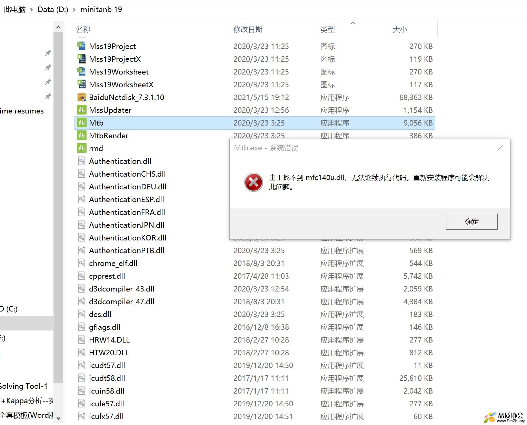Select 'Solving Tool-1' navigation pane item
The image size is (527, 425).
coord(24,386)
